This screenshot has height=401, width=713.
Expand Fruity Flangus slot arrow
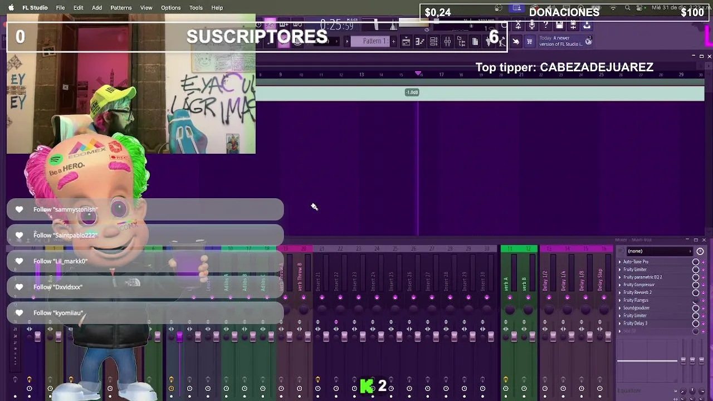[x=619, y=300]
